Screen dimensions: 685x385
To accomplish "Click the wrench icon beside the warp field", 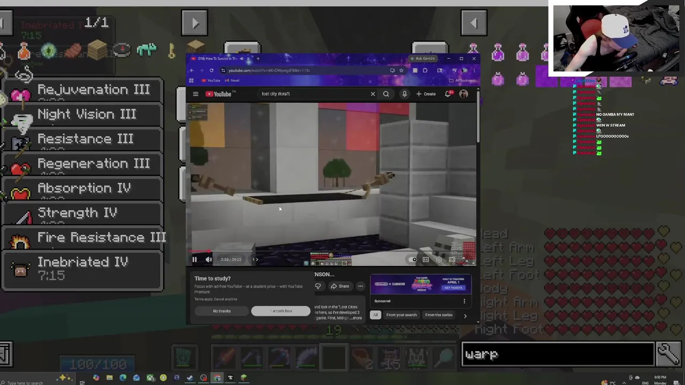I will click(x=668, y=354).
